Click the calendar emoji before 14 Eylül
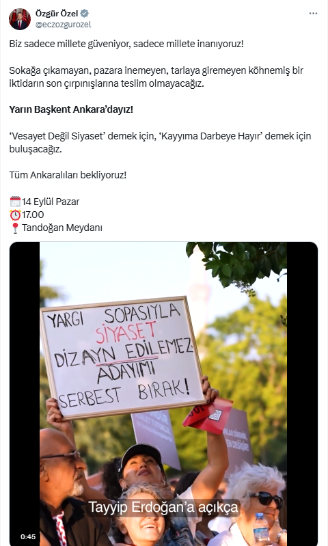Image resolution: width=328 pixels, height=546 pixels. (15, 202)
